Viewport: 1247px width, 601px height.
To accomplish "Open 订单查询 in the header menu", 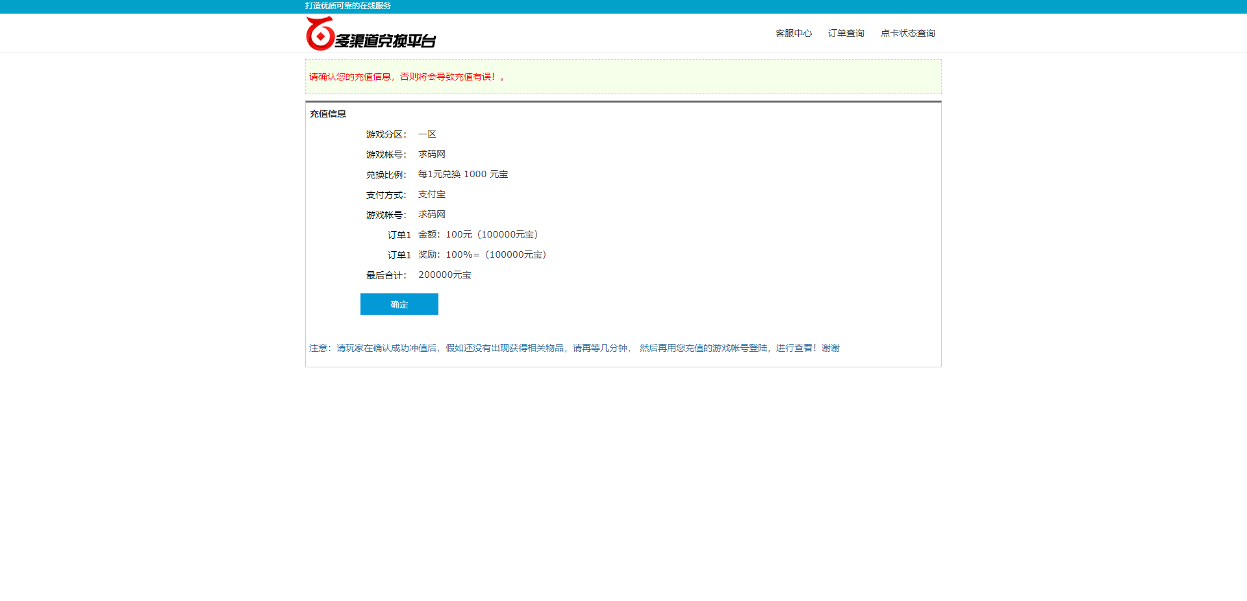I will (846, 33).
